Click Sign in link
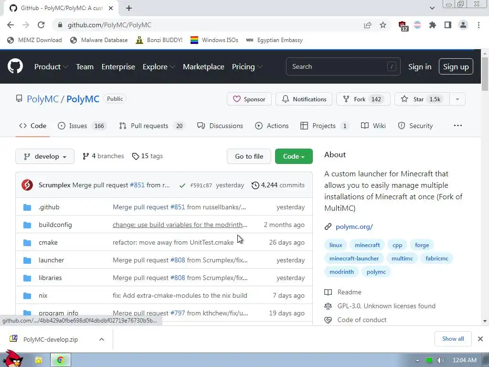 (x=419, y=67)
